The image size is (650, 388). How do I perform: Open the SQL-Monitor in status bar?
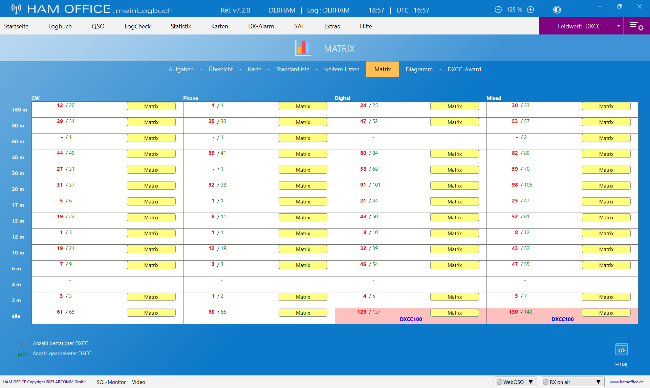[111, 382]
